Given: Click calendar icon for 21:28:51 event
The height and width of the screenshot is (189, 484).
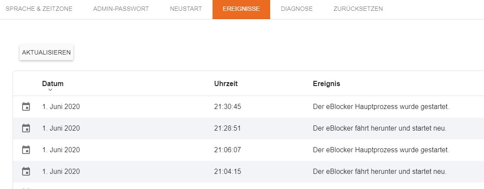Looking at the screenshot, I should [26, 128].
